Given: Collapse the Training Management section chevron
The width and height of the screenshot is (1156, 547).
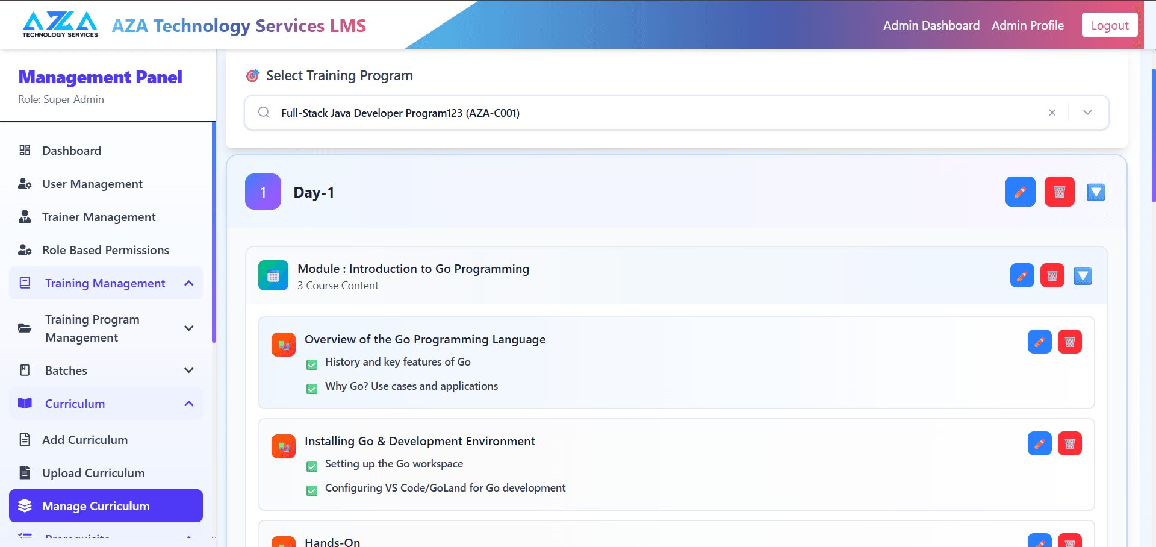Looking at the screenshot, I should (189, 283).
